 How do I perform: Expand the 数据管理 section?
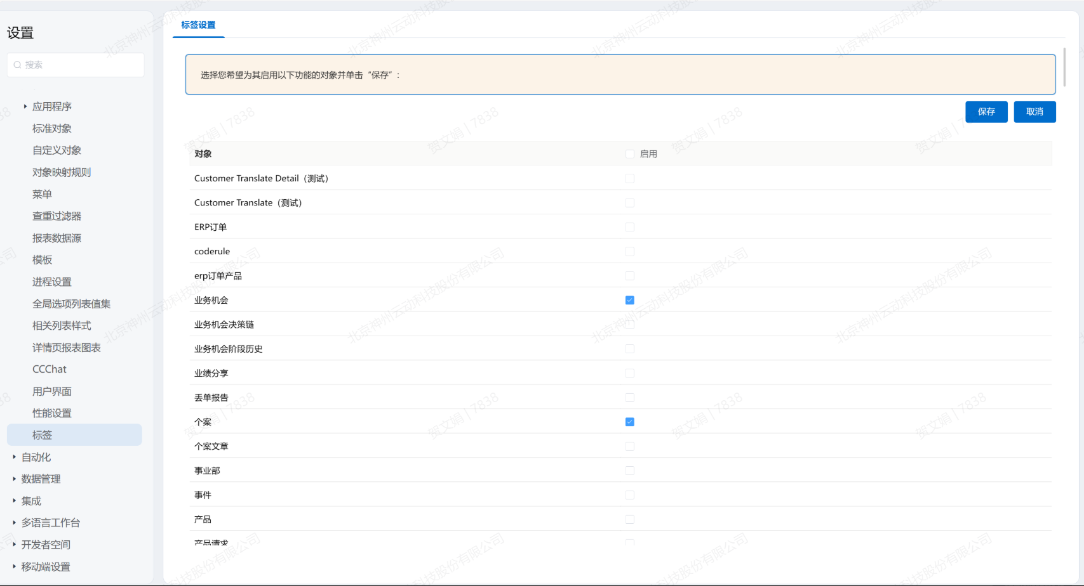point(15,479)
